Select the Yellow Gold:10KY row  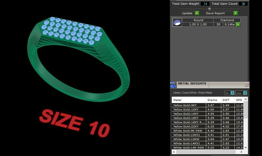(208, 109)
